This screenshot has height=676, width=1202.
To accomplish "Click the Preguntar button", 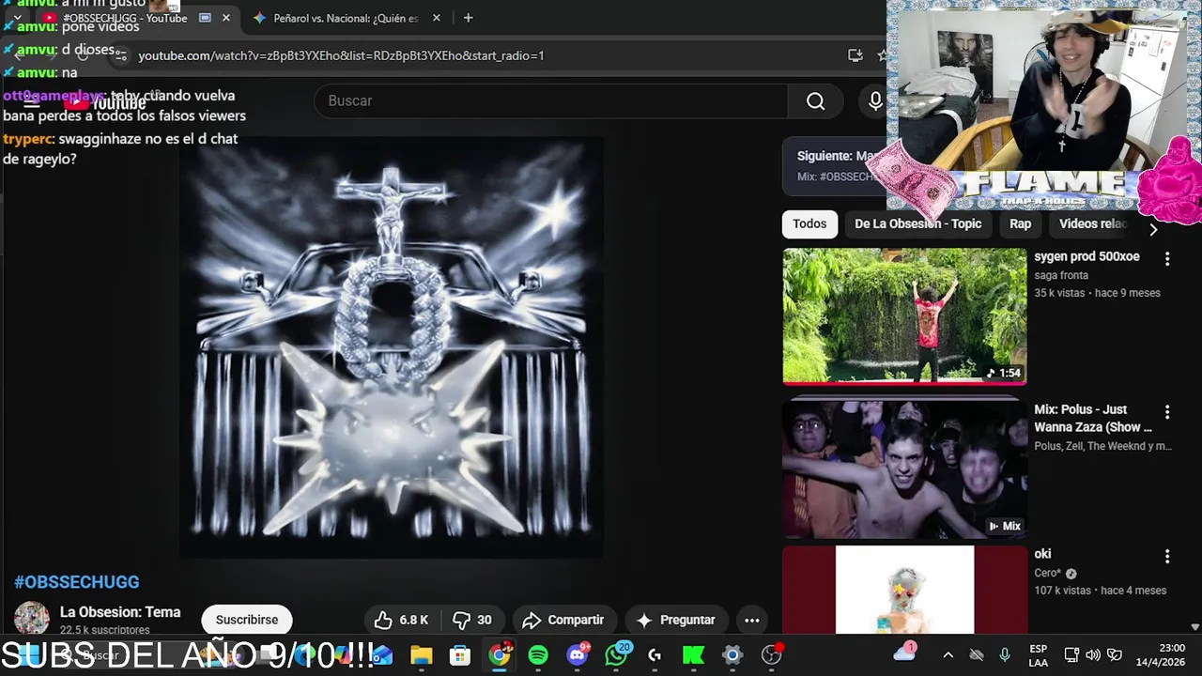I will point(674,620).
